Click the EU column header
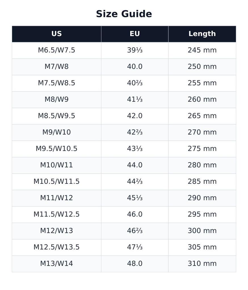This screenshot has width=248, height=290. (x=135, y=34)
